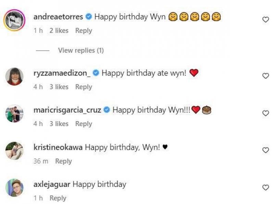Tap heart next to maricrisgarcia_cruz comment
This screenshot has width=274, height=204.
(265, 113)
